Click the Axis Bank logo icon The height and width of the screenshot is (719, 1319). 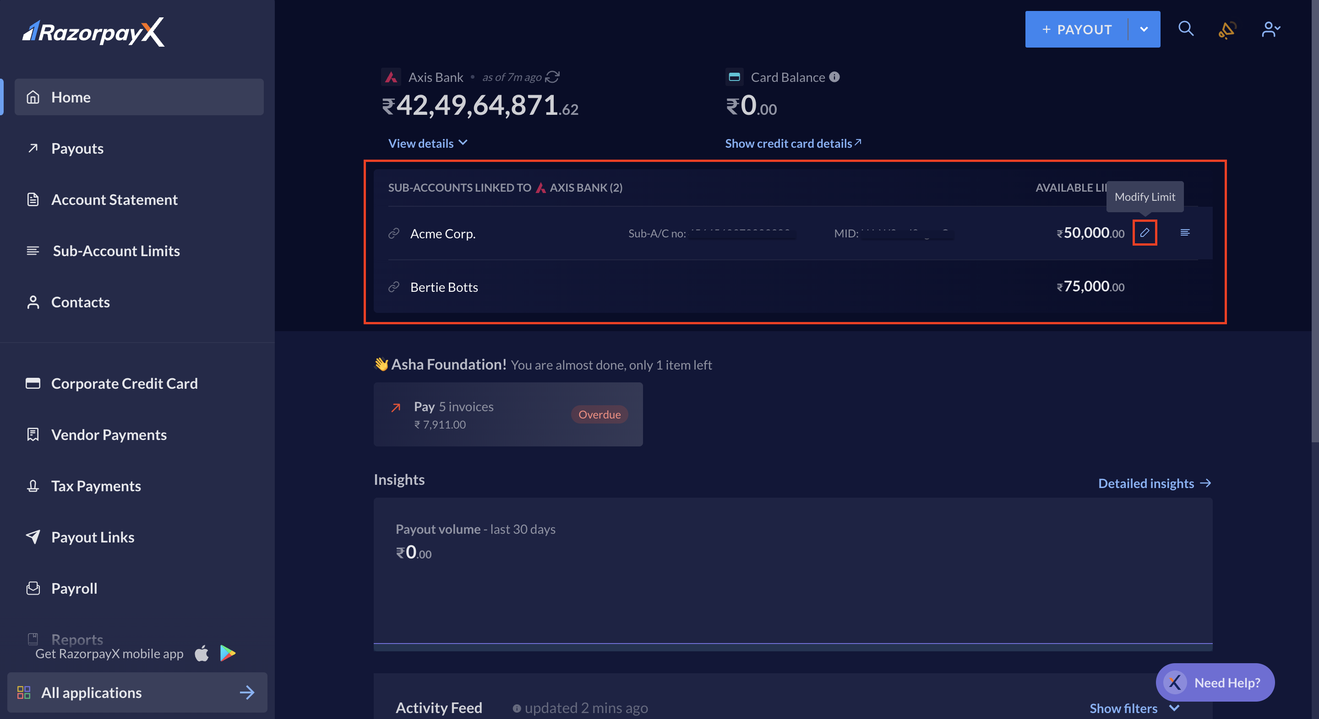(x=391, y=77)
